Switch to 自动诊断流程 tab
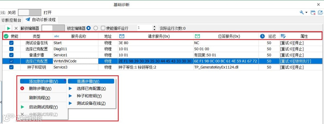The image size is (324, 124). tap(41, 20)
